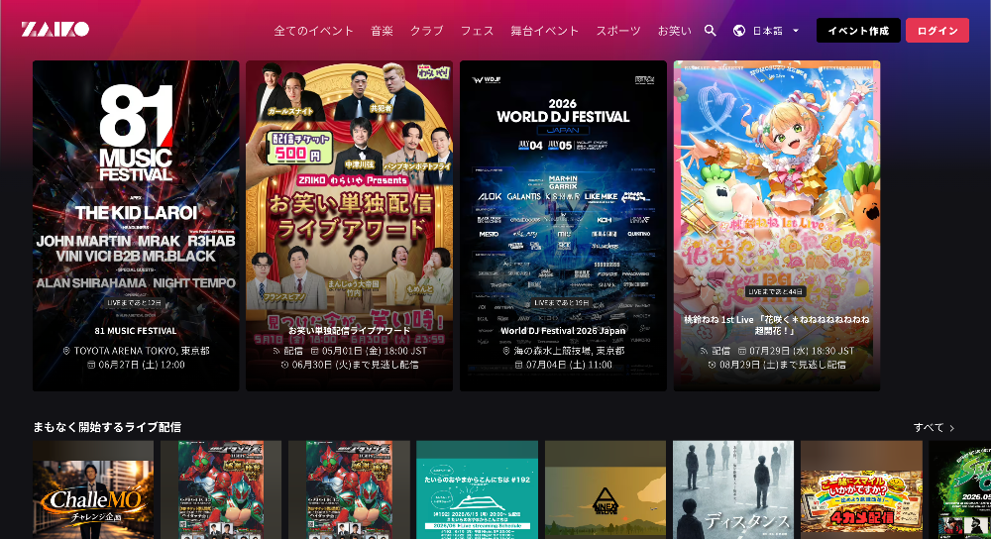This screenshot has height=539, width=991.
Task: Click LIVEまであと19日 countdown badge
Action: pos(562,303)
